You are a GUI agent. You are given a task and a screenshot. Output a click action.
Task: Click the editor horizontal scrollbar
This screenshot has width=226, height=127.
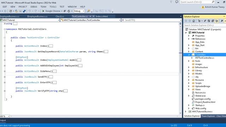[x=94, y=116]
